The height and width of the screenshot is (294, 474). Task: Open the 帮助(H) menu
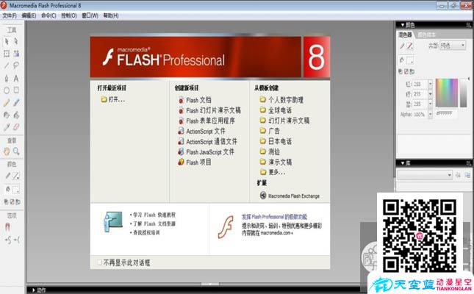[111, 15]
